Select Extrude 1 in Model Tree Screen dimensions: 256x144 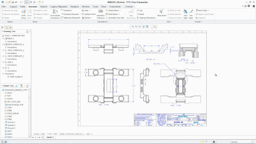[x=10, y=122]
